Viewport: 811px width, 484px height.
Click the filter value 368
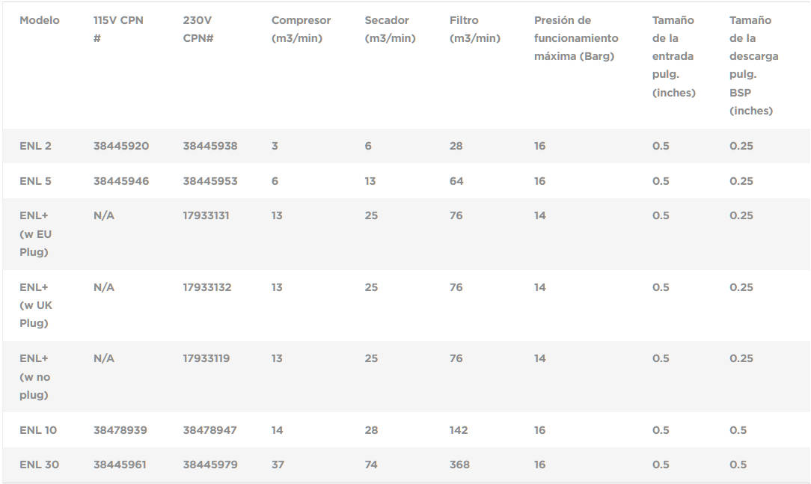pyautogui.click(x=459, y=465)
